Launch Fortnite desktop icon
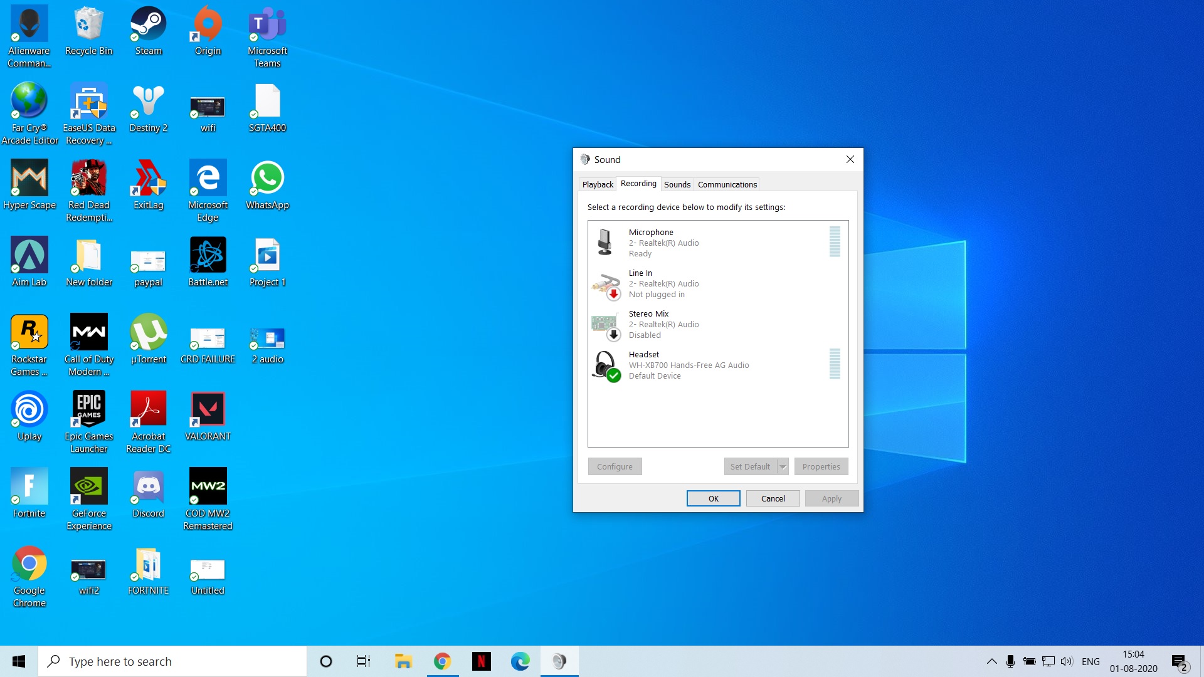 (29, 494)
